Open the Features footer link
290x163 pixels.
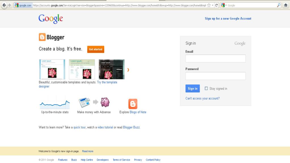pos(63,160)
